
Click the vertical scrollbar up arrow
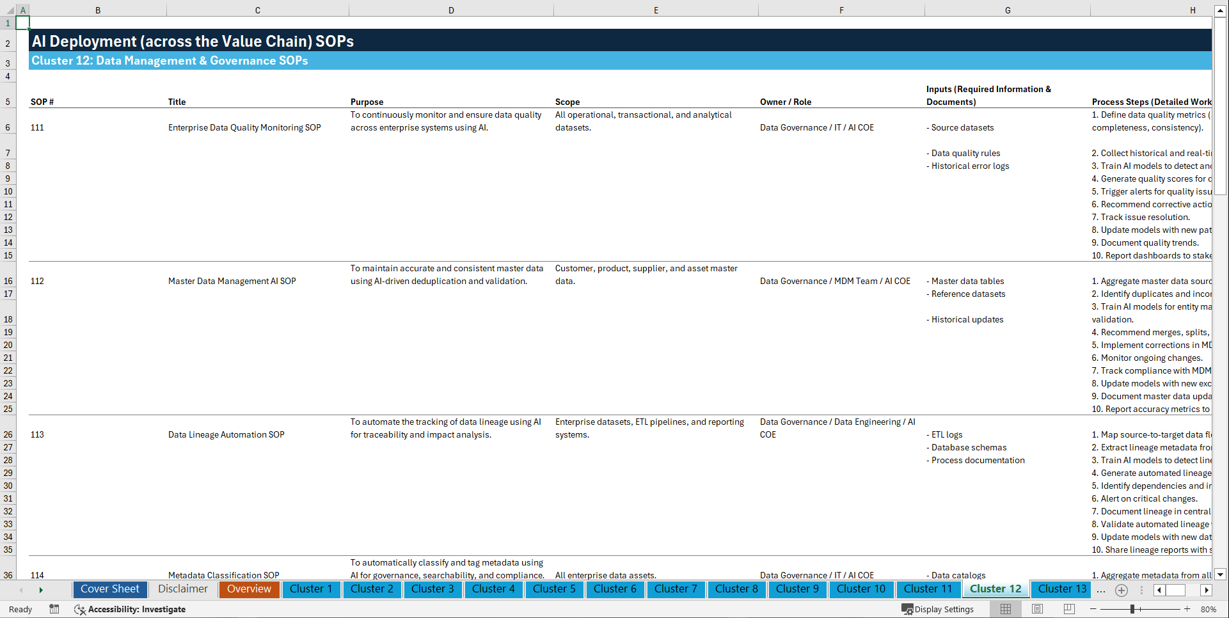[x=1221, y=10]
